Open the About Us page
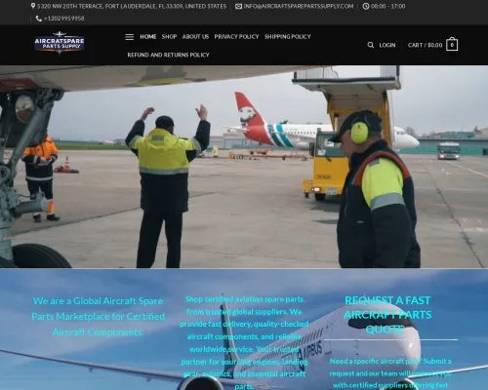 [195, 37]
